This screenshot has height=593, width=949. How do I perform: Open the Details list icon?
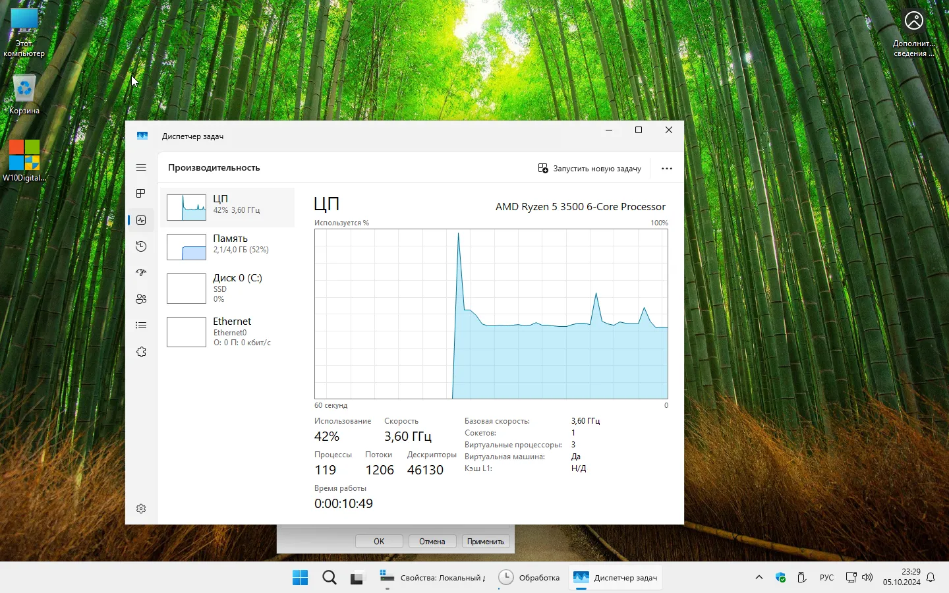pyautogui.click(x=141, y=325)
